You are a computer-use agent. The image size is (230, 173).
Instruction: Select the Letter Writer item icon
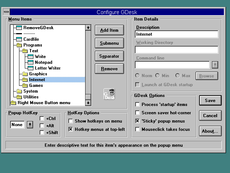tap(31, 68)
